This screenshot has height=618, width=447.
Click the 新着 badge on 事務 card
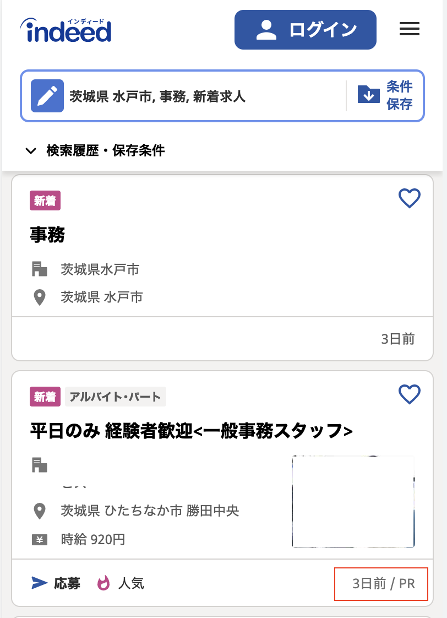click(x=45, y=201)
